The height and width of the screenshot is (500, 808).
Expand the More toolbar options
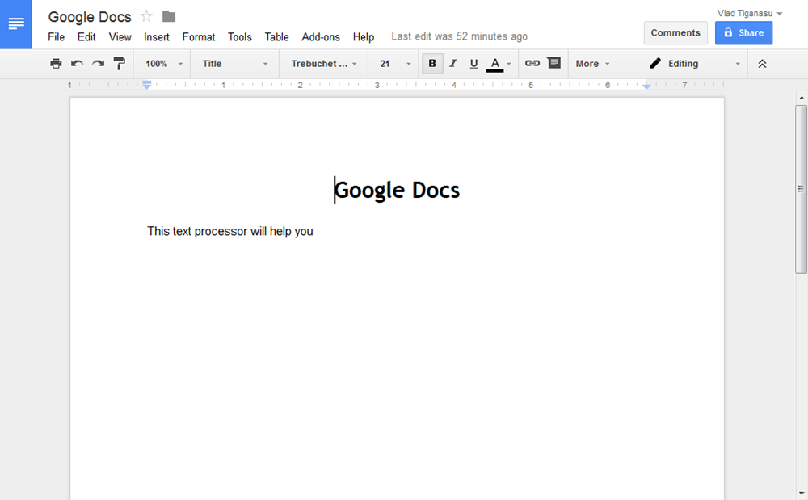tap(592, 64)
